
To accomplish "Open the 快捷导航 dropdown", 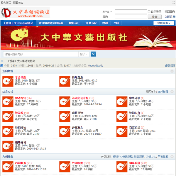I will (x=164, y=23).
